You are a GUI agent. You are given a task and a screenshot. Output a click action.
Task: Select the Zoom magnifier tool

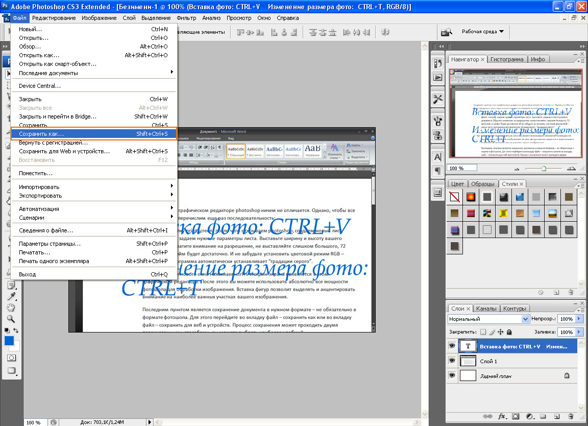point(11,319)
